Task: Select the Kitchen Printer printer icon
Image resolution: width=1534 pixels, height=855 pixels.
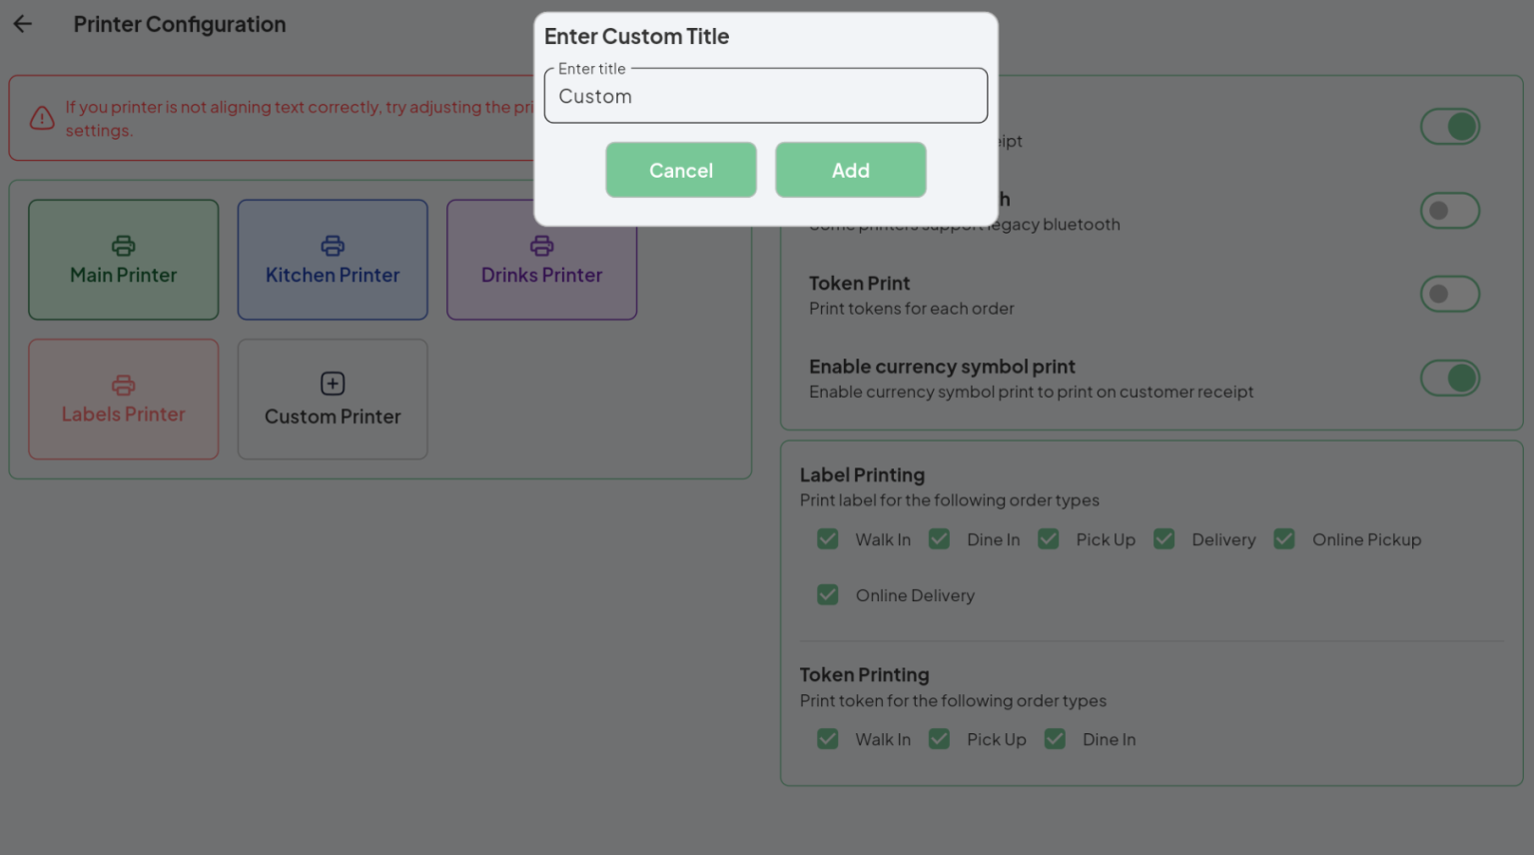Action: pyautogui.click(x=332, y=246)
